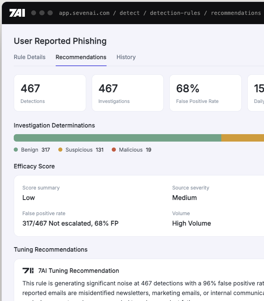264x301 pixels.
Task: Click the 68% False Positive Rate card
Action: (205, 93)
